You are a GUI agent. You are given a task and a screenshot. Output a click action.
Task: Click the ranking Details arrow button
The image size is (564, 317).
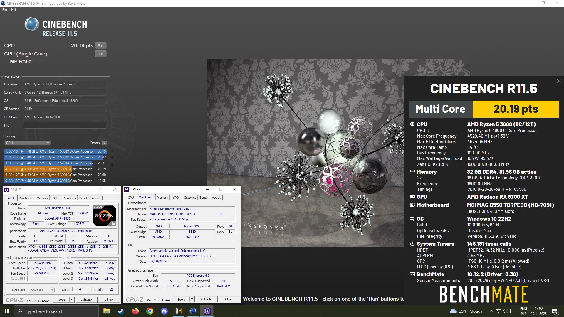(x=104, y=143)
